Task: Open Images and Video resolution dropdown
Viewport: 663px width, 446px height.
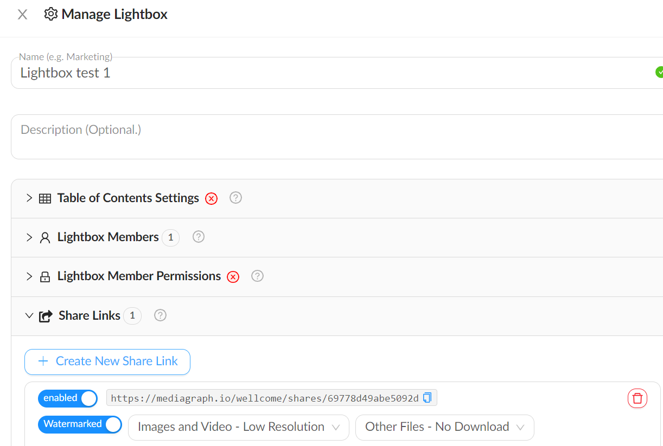Action: (239, 427)
